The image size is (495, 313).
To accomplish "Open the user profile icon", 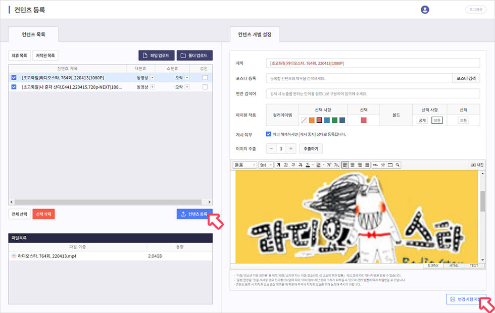I will 425,10.
